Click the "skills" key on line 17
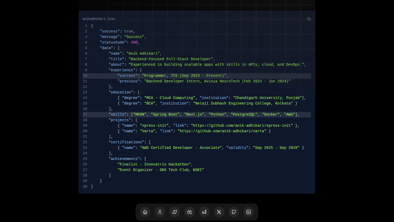The image size is (394, 222). (x=118, y=115)
